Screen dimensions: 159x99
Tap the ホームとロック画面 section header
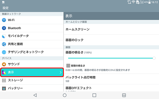[76, 22]
